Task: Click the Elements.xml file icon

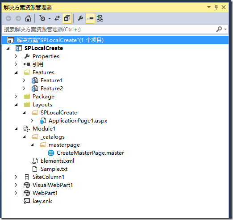Action: point(35,161)
